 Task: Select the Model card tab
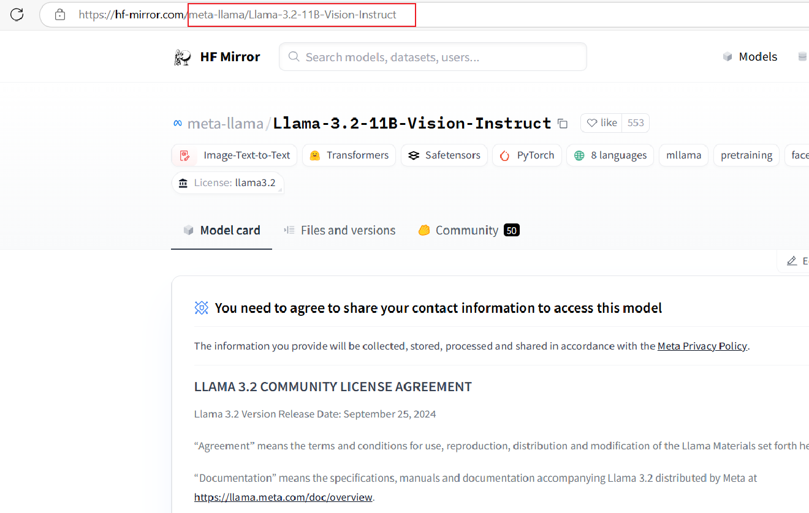pyautogui.click(x=222, y=230)
